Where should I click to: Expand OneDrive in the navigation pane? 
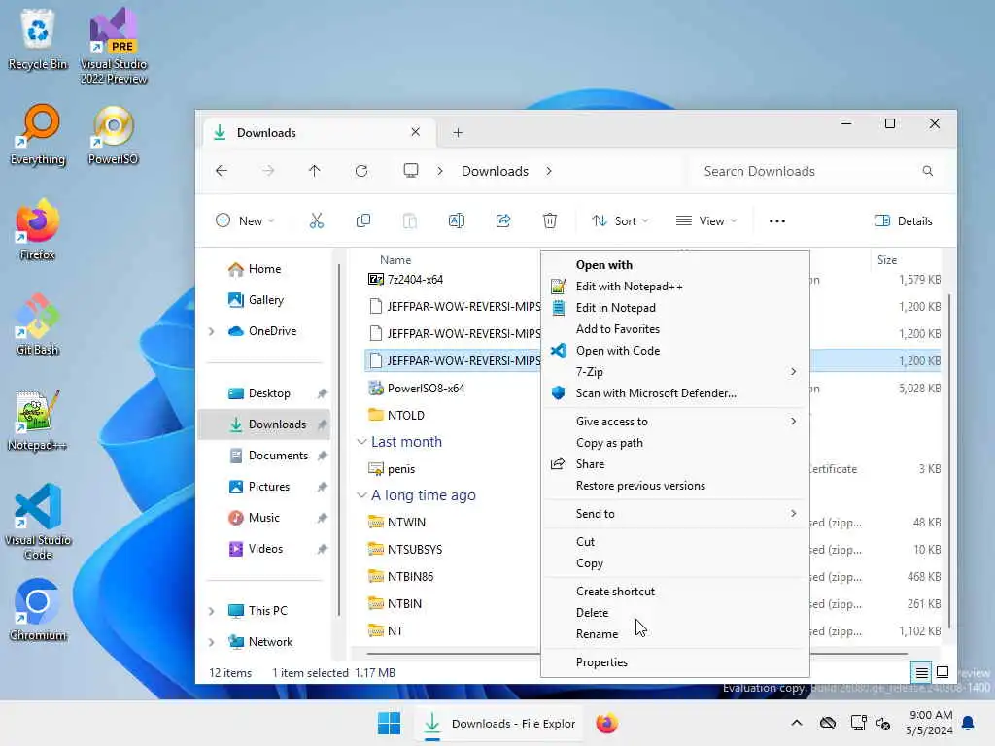tap(211, 331)
